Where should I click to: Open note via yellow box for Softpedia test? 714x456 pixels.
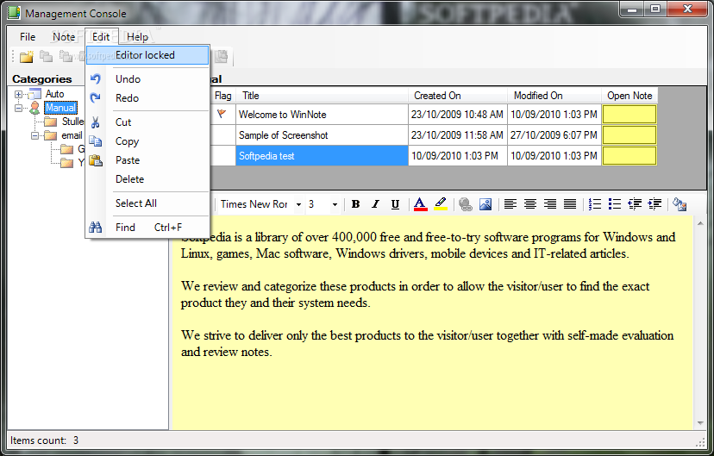point(629,156)
